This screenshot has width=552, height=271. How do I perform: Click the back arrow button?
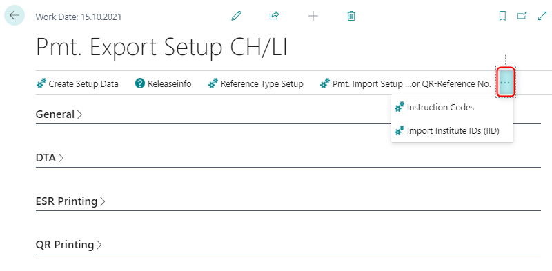point(14,15)
